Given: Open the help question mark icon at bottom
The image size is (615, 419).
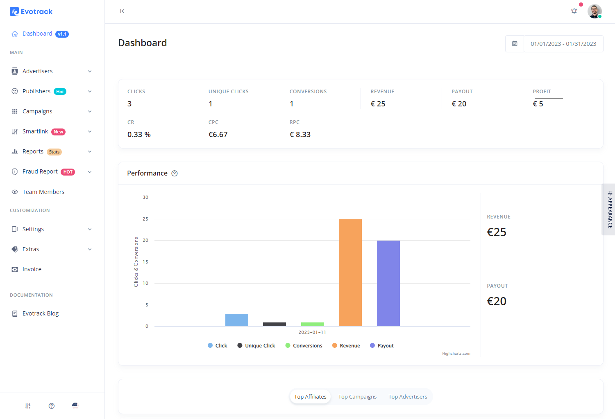Looking at the screenshot, I should pos(51,405).
